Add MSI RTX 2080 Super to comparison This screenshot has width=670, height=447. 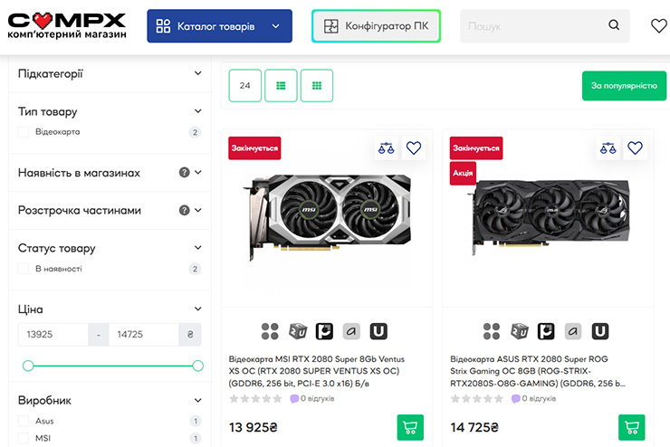pyautogui.click(x=387, y=148)
